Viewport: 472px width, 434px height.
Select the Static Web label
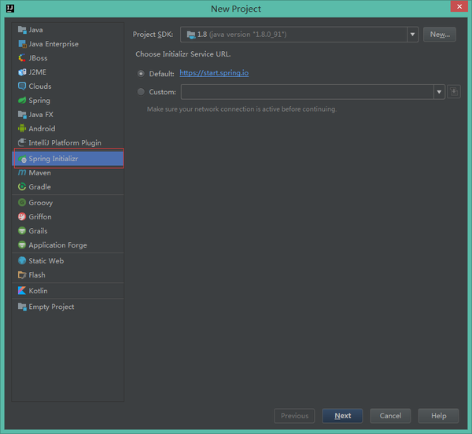(x=46, y=261)
